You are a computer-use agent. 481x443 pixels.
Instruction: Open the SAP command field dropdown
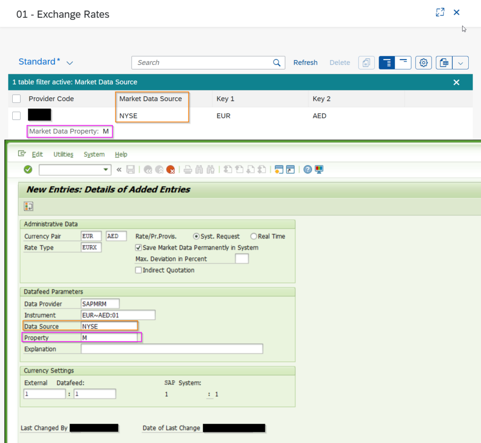(106, 169)
